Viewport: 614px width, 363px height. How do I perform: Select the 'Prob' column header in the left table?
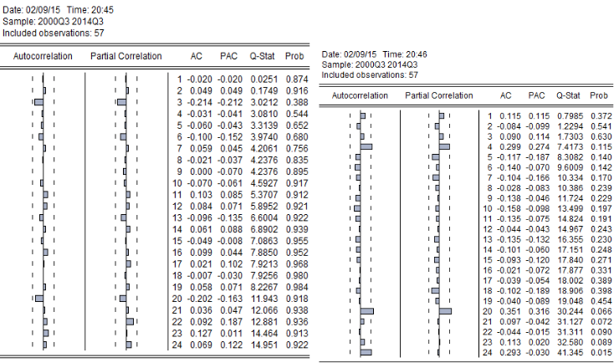pyautogui.click(x=294, y=56)
